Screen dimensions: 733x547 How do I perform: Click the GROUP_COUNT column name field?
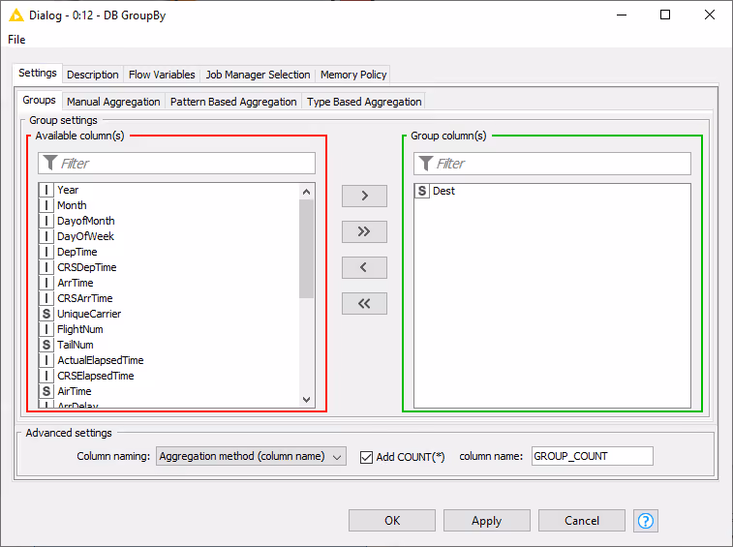click(x=593, y=456)
